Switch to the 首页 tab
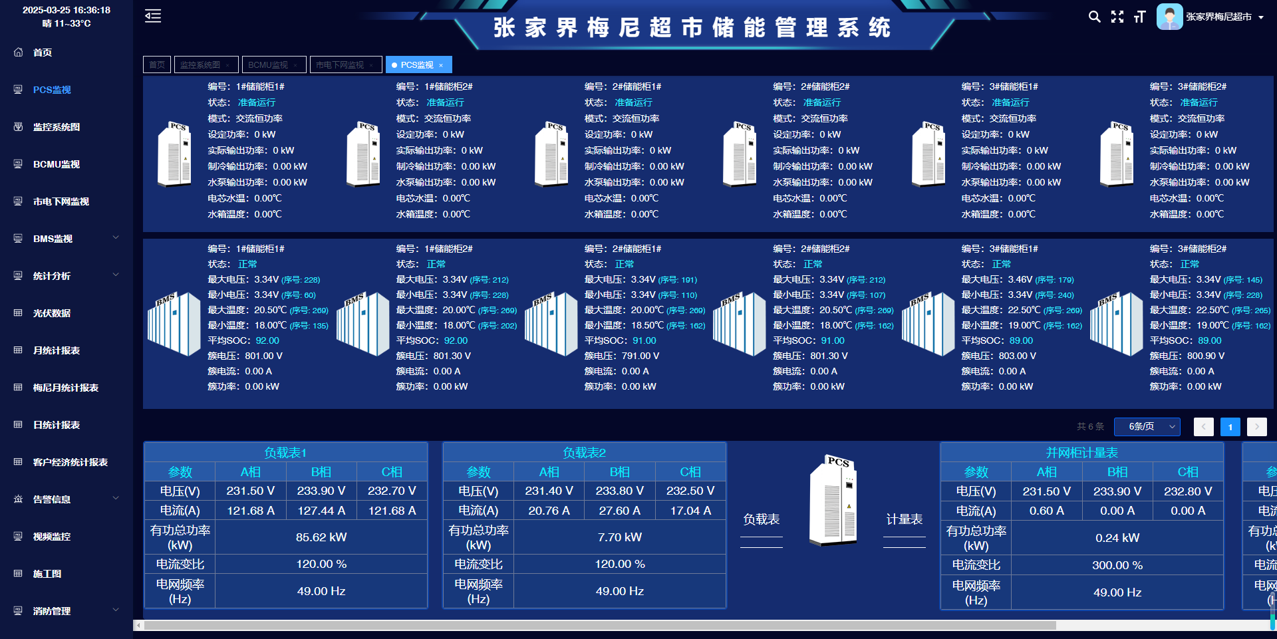1277x639 pixels. (157, 64)
